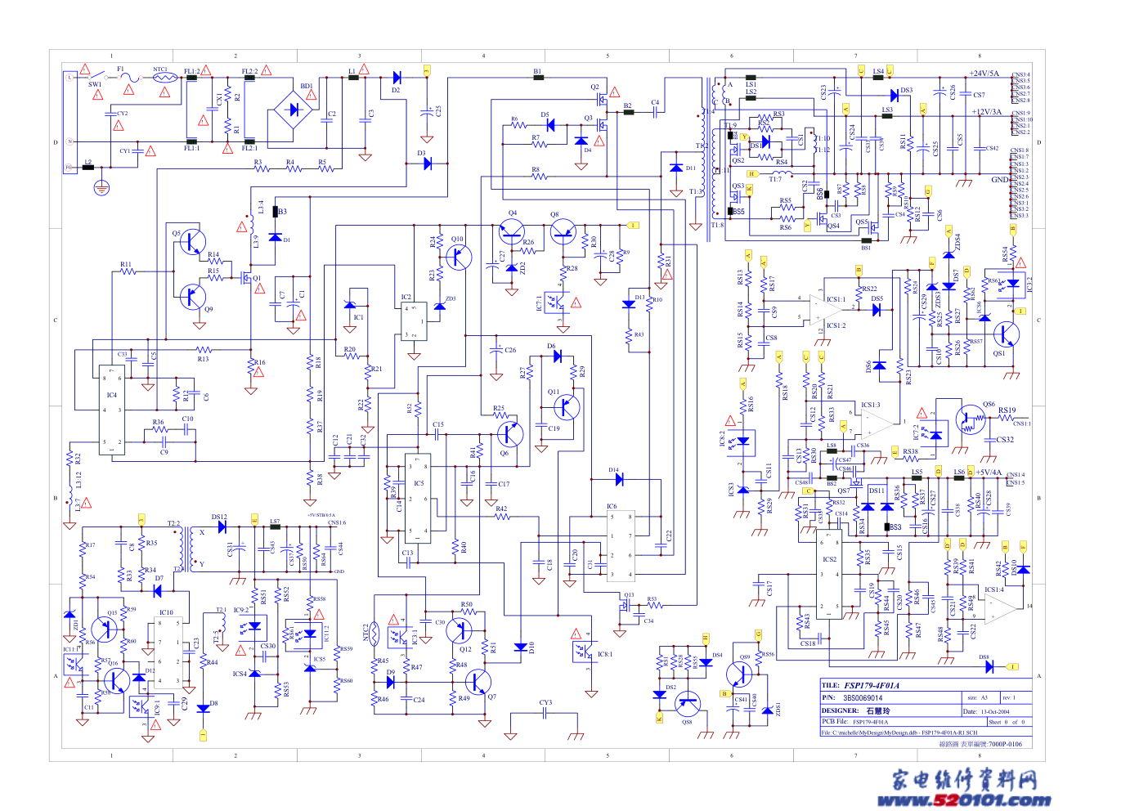Click the CY3 capacitor label
The width and height of the screenshot is (1148, 811).
click(545, 703)
